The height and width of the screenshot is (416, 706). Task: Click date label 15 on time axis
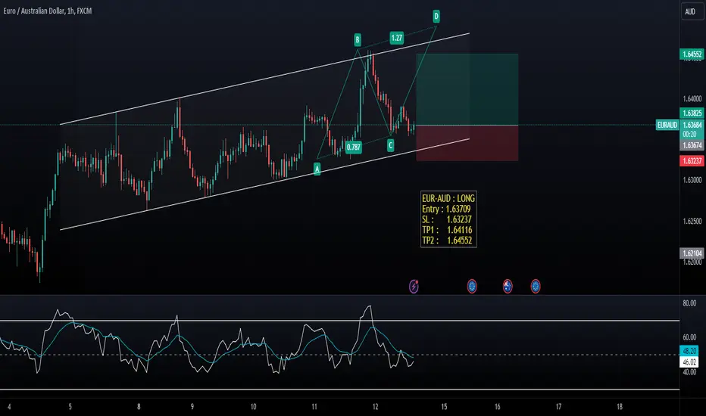click(x=444, y=407)
